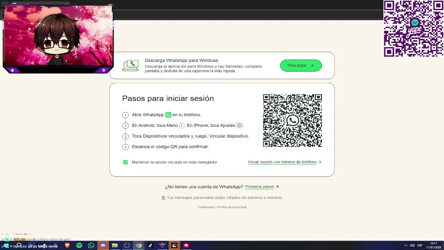Click the green Descargar button

(301, 65)
